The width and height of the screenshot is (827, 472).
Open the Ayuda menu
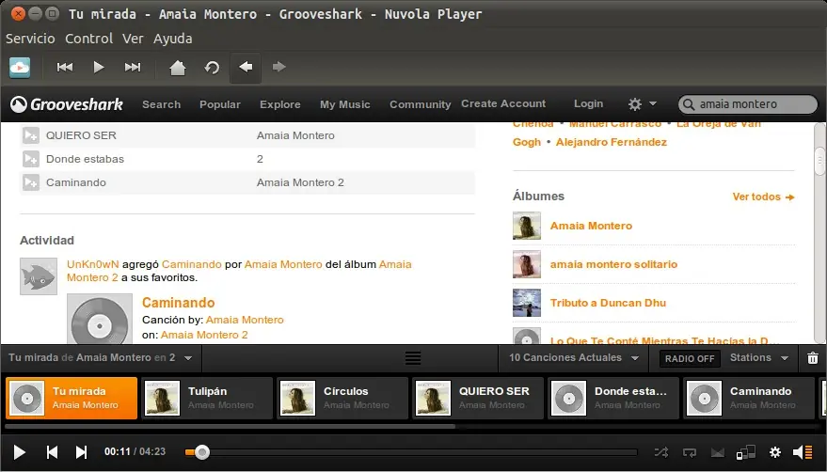[x=172, y=39]
